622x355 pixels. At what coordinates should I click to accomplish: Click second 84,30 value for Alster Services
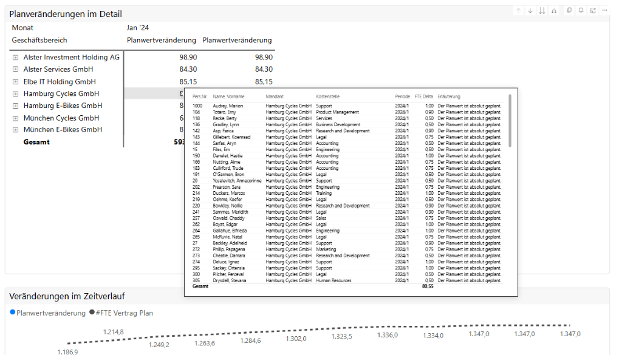coord(264,69)
